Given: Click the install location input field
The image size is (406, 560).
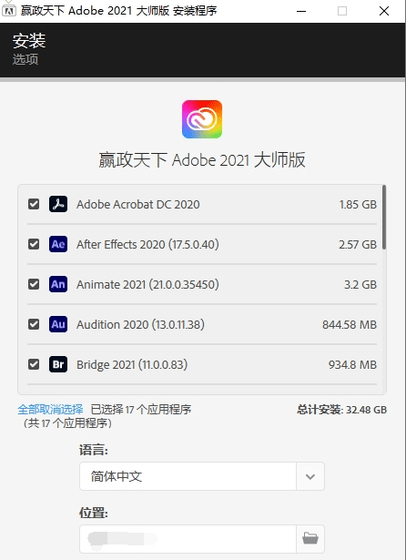Looking at the screenshot, I should (x=188, y=538).
